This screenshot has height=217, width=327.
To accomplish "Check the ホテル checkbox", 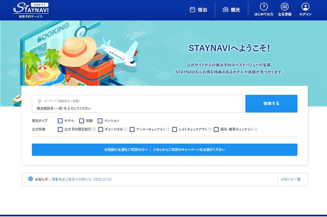I will coord(60,121).
